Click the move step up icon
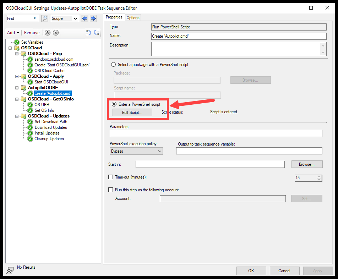 tap(48, 32)
